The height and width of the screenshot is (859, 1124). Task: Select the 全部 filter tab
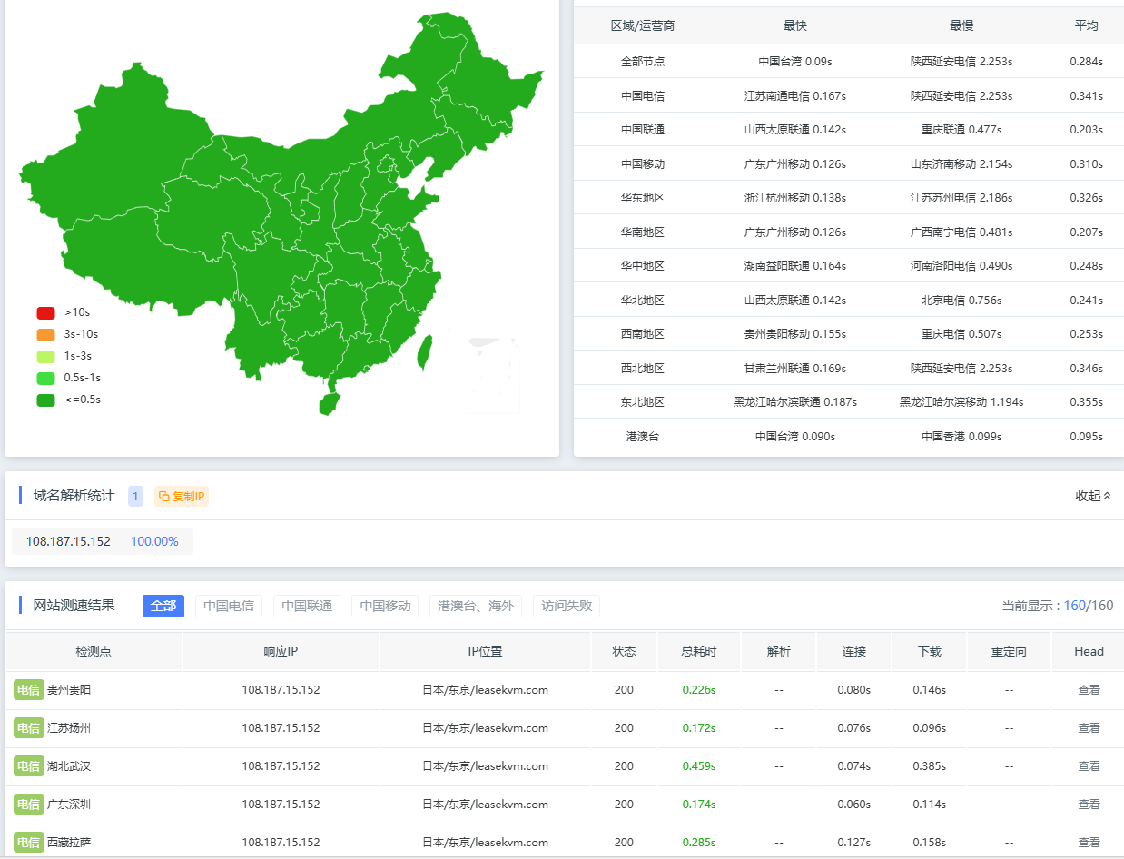pos(163,606)
